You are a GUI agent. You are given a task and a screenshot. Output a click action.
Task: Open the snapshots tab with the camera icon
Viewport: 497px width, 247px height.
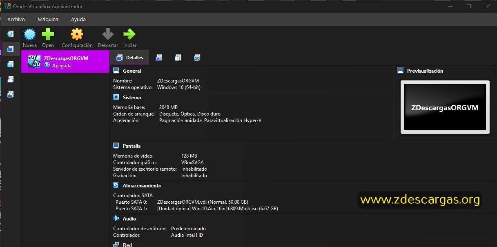click(x=159, y=58)
